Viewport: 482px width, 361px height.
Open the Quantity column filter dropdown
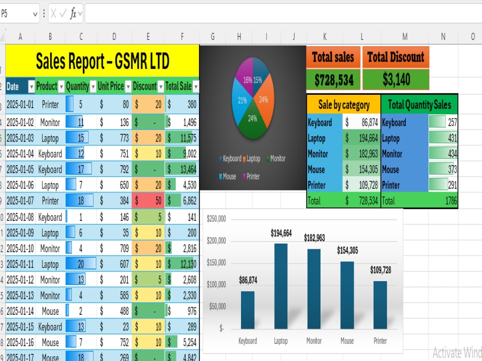pos(93,87)
